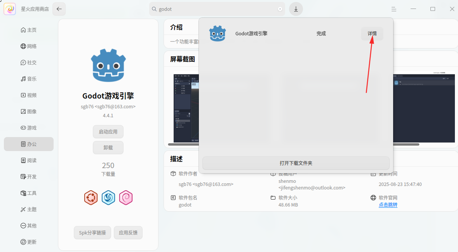Click the 卸载 uninstall button

click(108, 148)
